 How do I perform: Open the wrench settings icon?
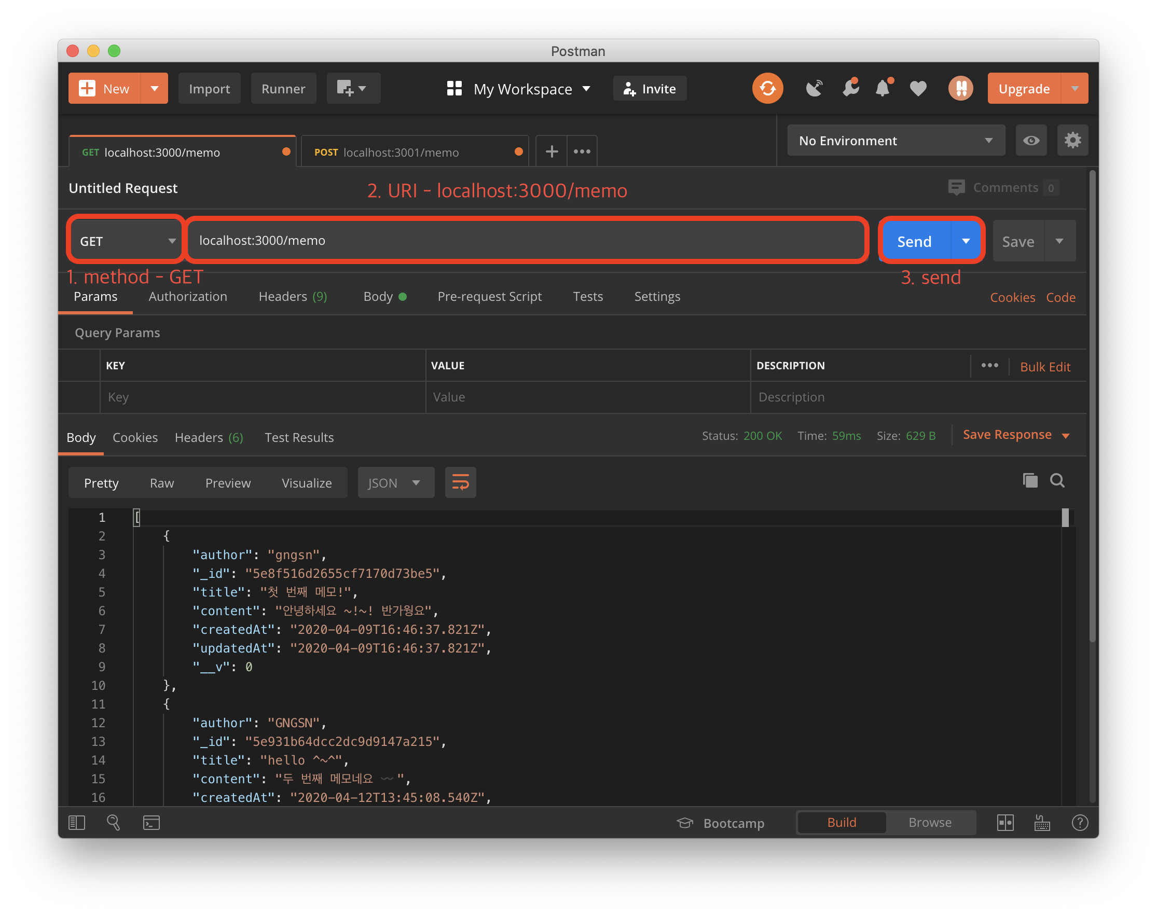(x=850, y=88)
